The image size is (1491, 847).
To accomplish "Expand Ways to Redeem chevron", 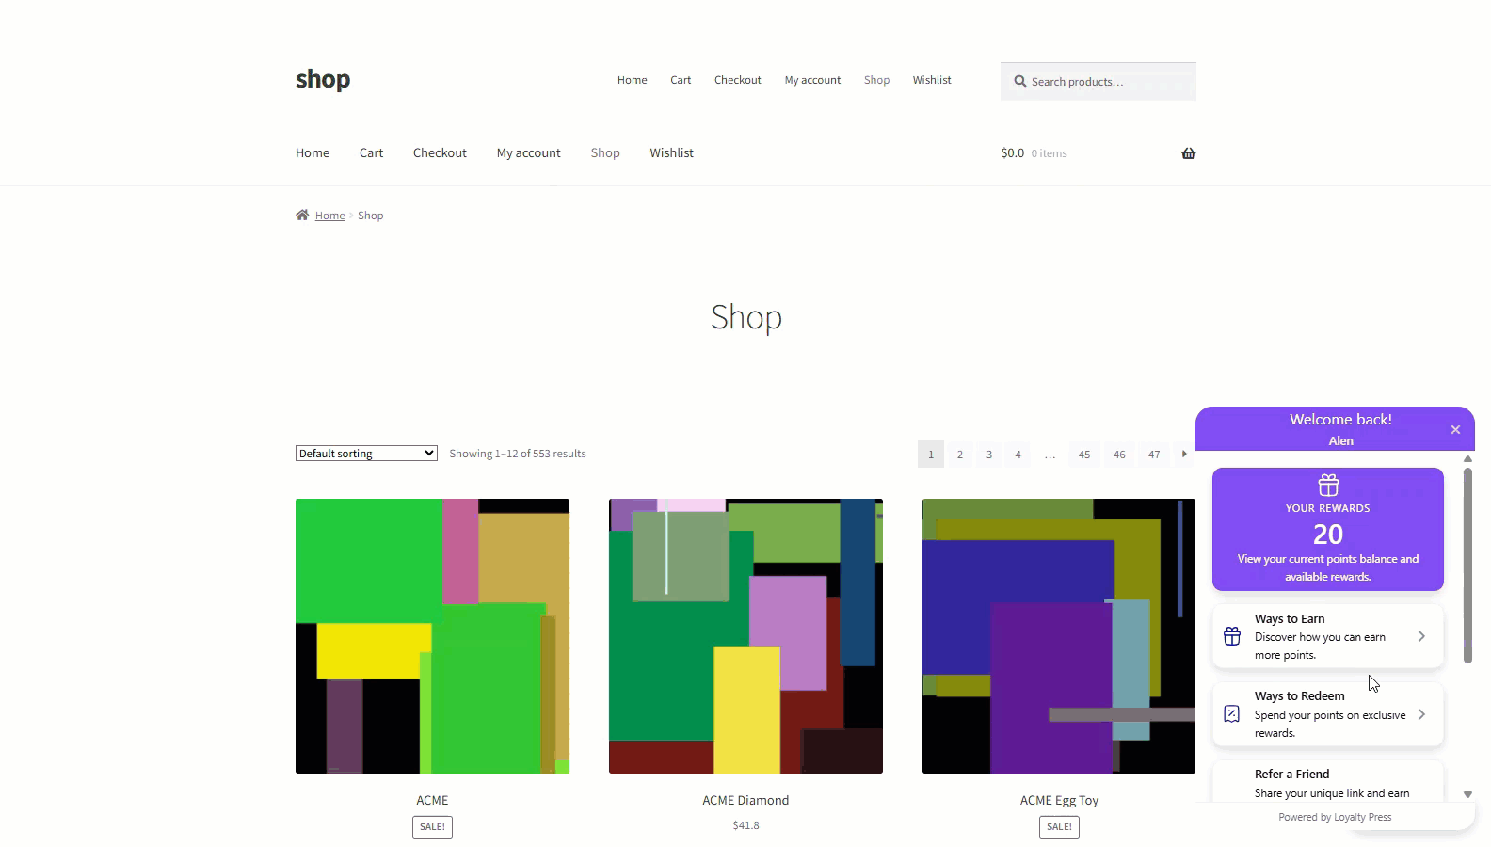I will (x=1421, y=714).
